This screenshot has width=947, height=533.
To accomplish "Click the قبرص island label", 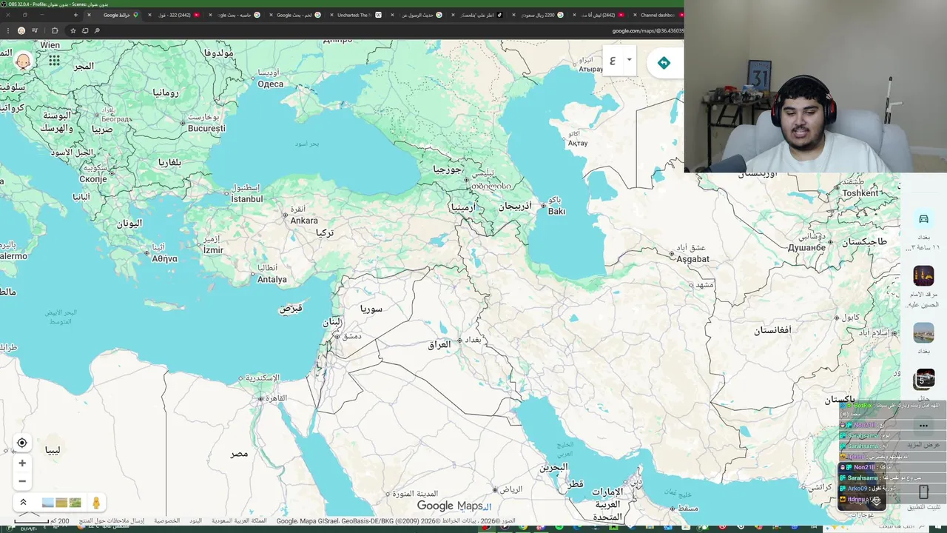I will [291, 308].
